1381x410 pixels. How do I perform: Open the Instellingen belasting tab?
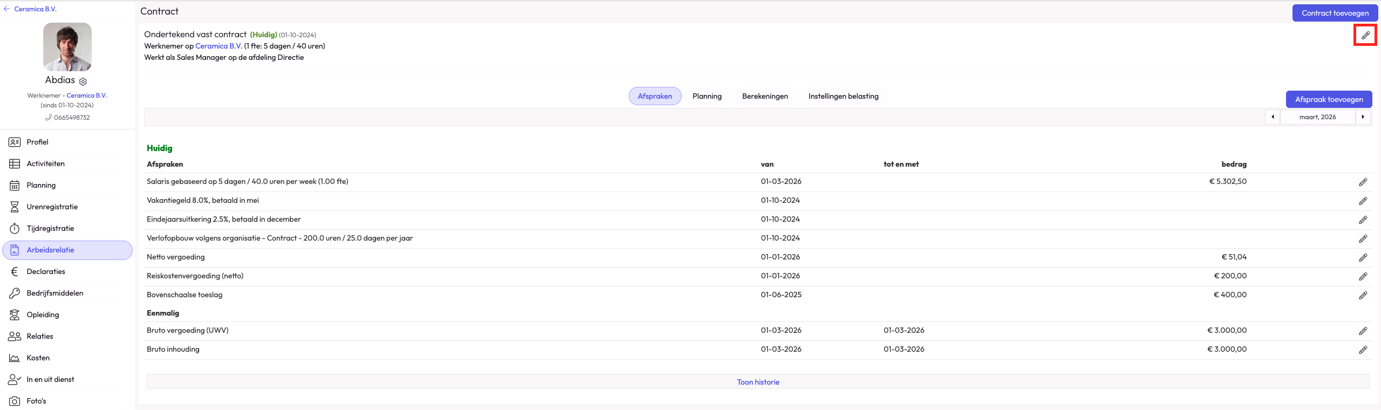click(843, 96)
